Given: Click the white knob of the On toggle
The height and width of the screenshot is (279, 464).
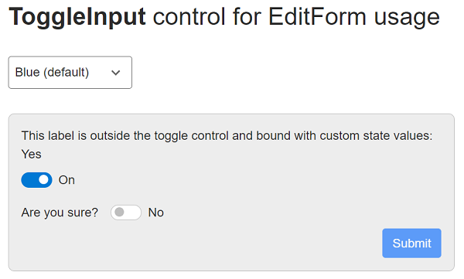Looking at the screenshot, I should 43,180.
